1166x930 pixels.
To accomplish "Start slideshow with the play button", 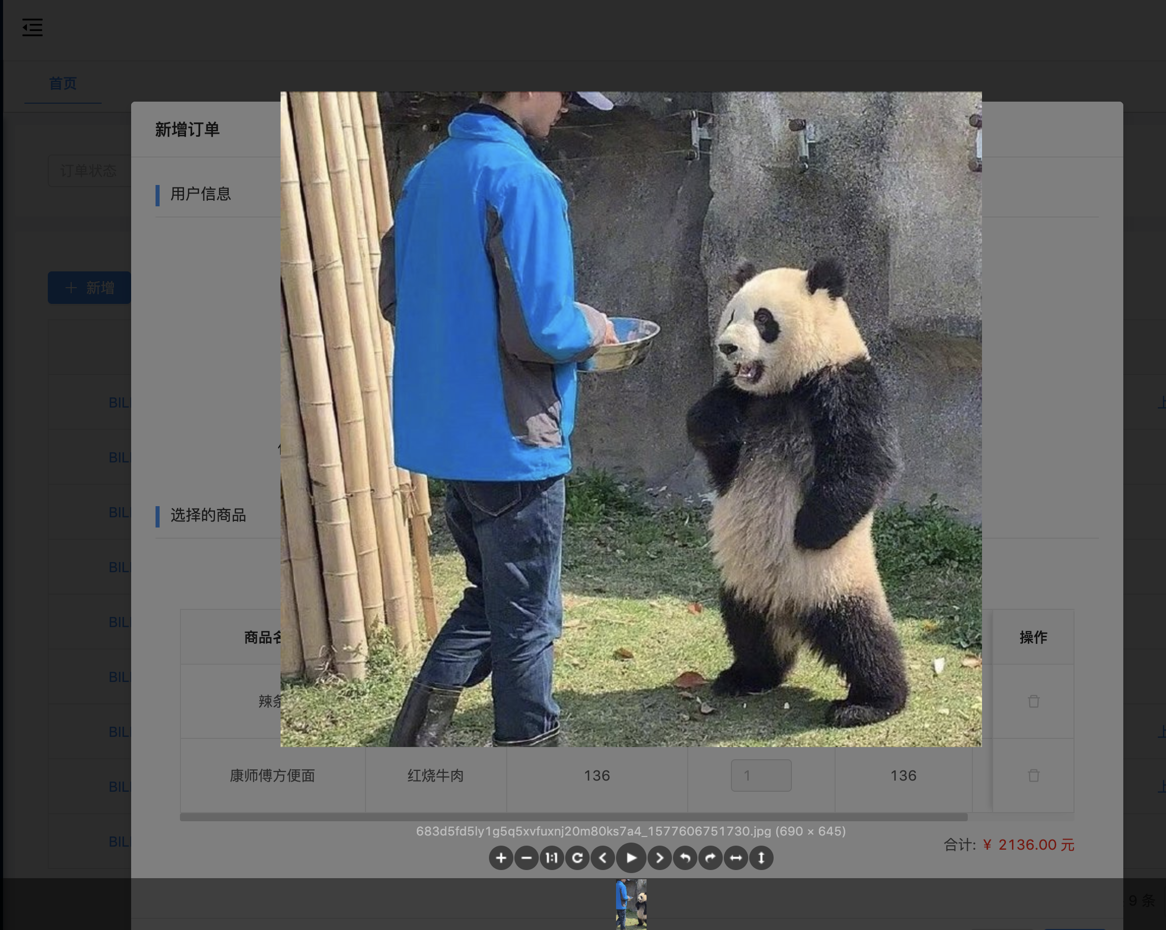I will tap(631, 858).
